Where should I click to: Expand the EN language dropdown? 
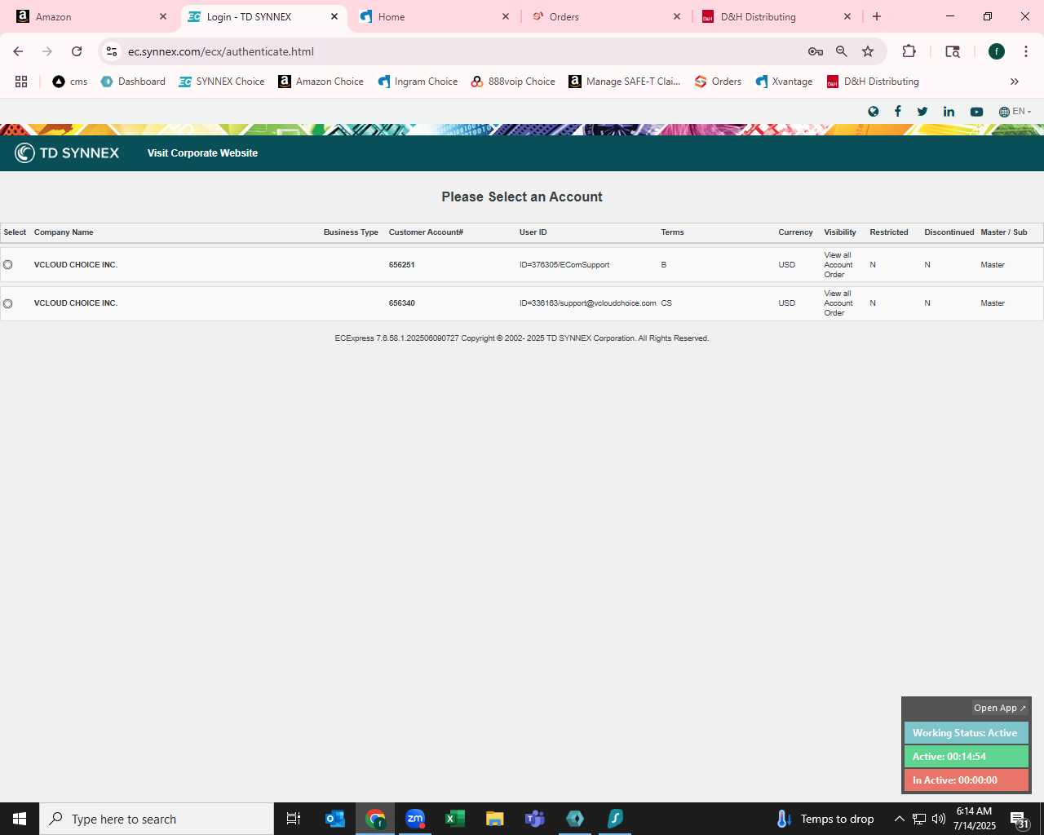tap(1015, 112)
